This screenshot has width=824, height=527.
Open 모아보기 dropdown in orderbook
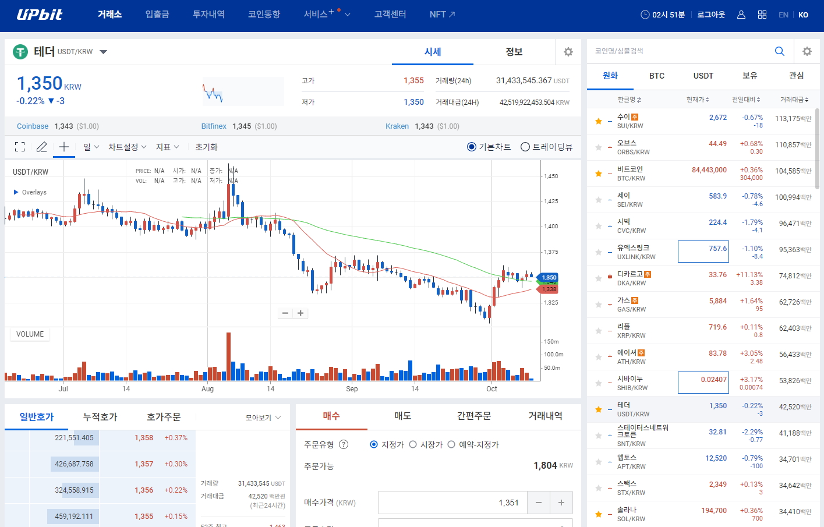coord(263,418)
